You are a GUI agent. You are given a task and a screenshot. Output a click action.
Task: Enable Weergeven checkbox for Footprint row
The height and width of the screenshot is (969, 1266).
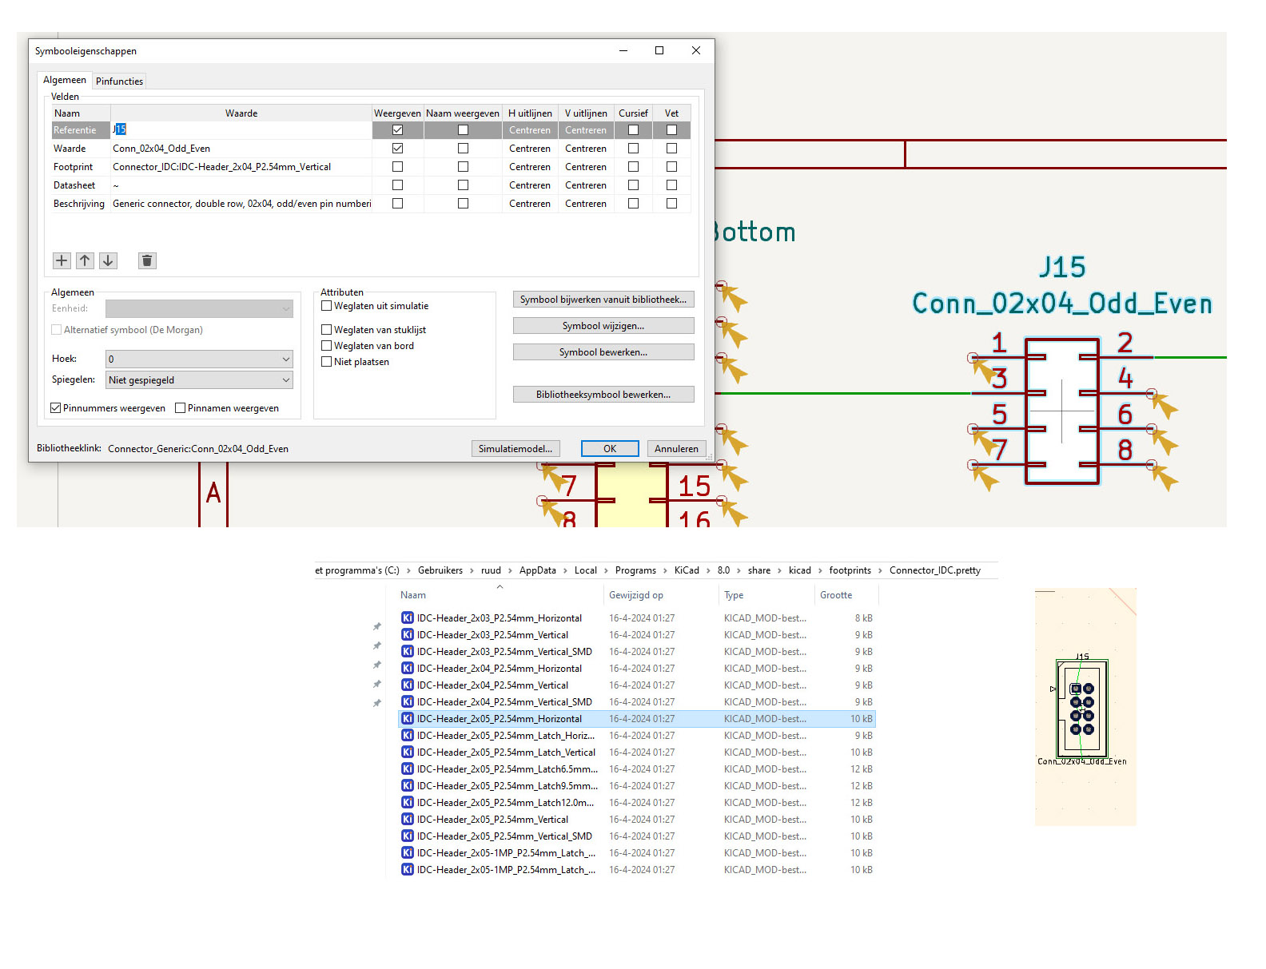(x=397, y=166)
